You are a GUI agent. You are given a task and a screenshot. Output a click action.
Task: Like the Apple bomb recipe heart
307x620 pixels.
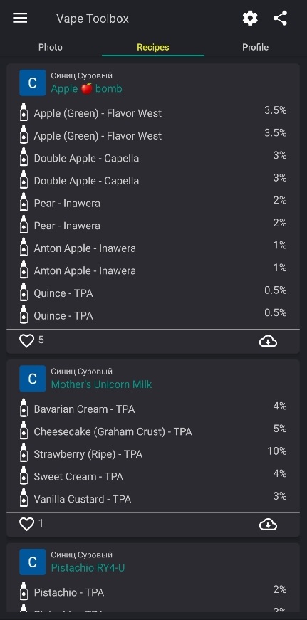pyautogui.click(x=27, y=341)
